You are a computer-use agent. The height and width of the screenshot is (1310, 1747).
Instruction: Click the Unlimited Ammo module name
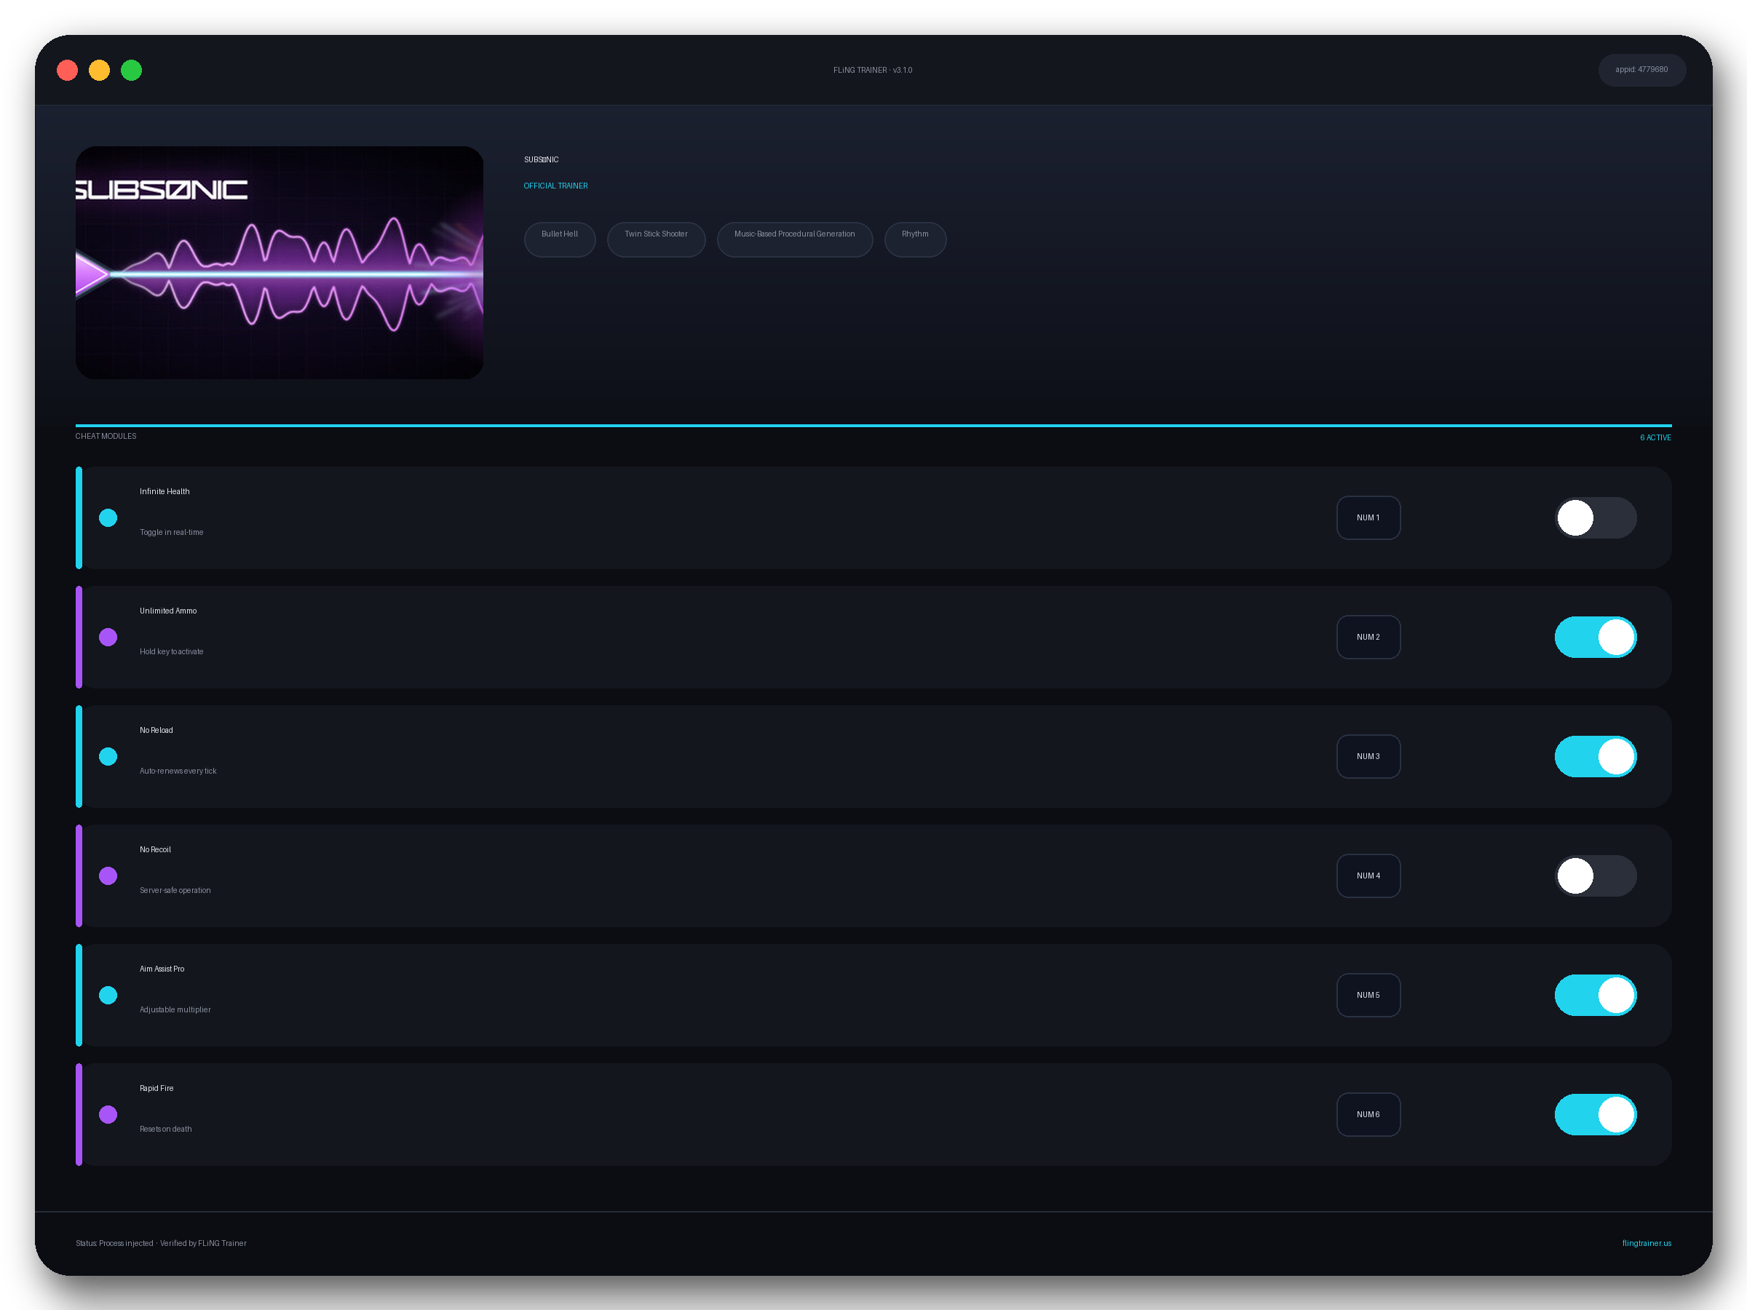pyautogui.click(x=168, y=611)
